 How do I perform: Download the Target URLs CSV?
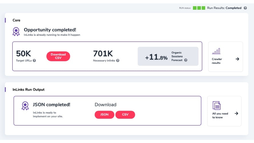coord(58,56)
